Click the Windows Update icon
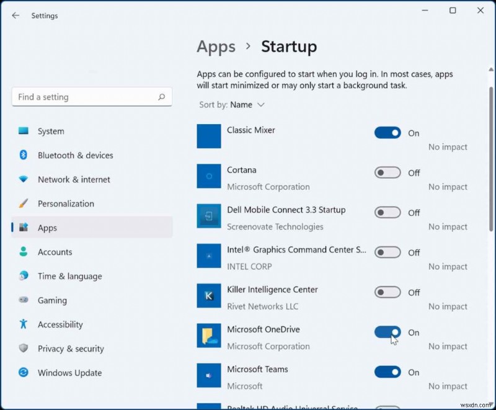Image resolution: width=496 pixels, height=410 pixels. pos(22,373)
